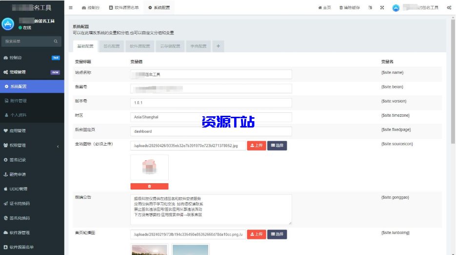Switch to the 基础配置 tab

[x=85, y=46]
